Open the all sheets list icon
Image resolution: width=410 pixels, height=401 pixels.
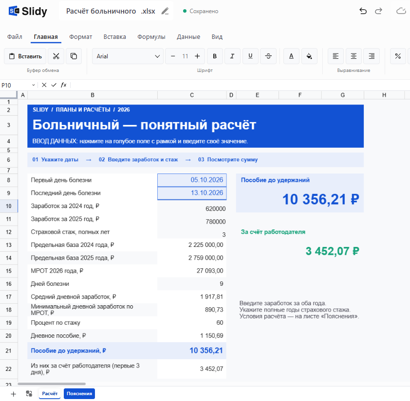[x=29, y=394]
